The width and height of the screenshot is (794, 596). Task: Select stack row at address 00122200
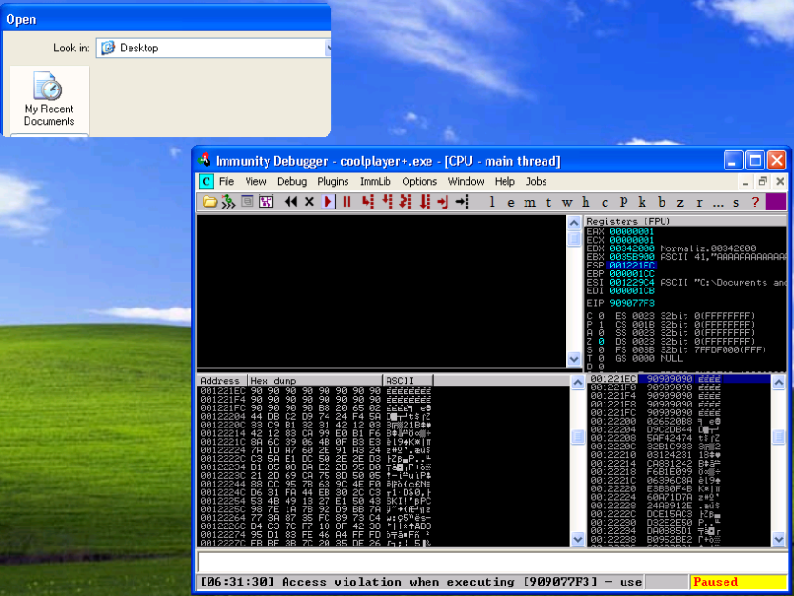[679, 422]
